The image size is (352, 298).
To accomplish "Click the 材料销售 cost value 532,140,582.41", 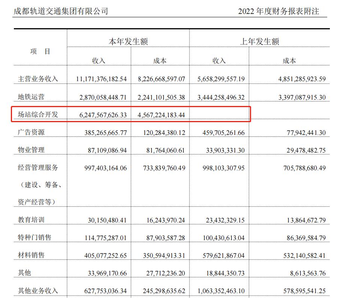I will pos(300,253).
